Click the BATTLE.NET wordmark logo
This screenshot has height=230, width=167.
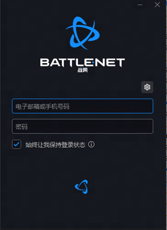[83, 63]
